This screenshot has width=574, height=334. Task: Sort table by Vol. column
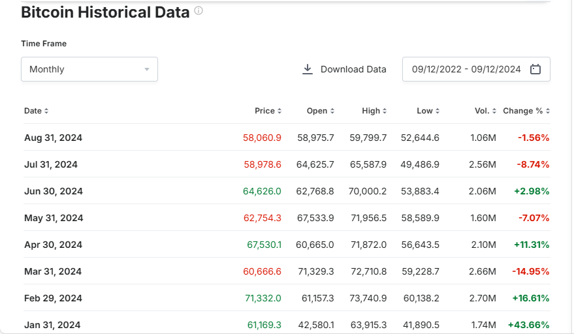pyautogui.click(x=485, y=111)
